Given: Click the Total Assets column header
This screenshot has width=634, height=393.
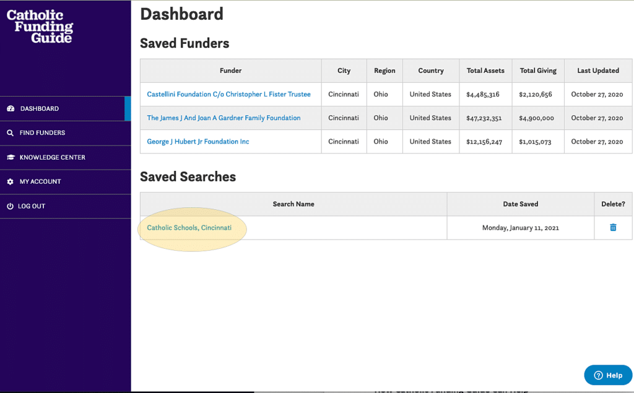Looking at the screenshot, I should 485,71.
